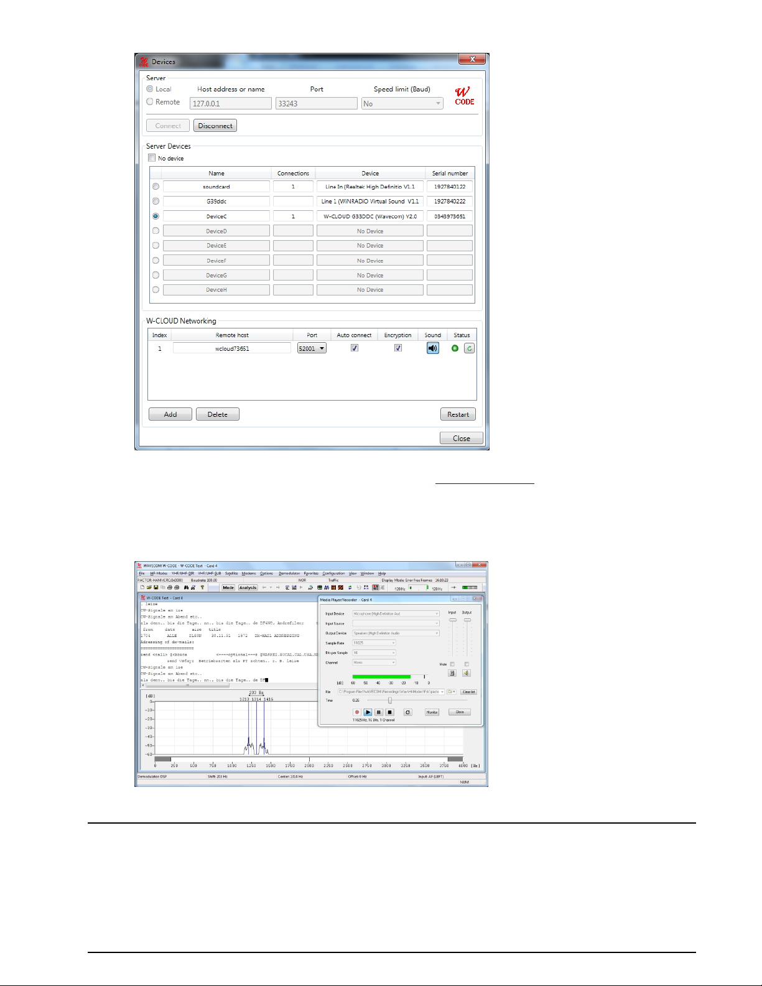Toggle Encryption checkbox for wcloud73651
Image resolution: width=762 pixels, height=986 pixels.
coord(398,348)
